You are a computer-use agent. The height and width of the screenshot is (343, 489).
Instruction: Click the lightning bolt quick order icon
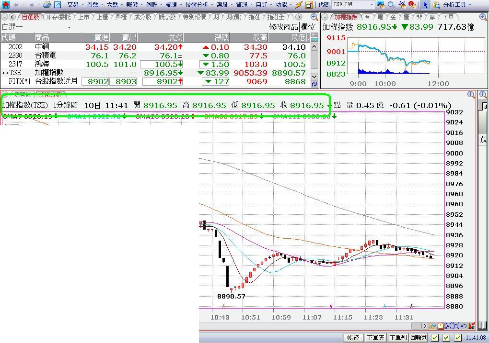[x=299, y=5]
